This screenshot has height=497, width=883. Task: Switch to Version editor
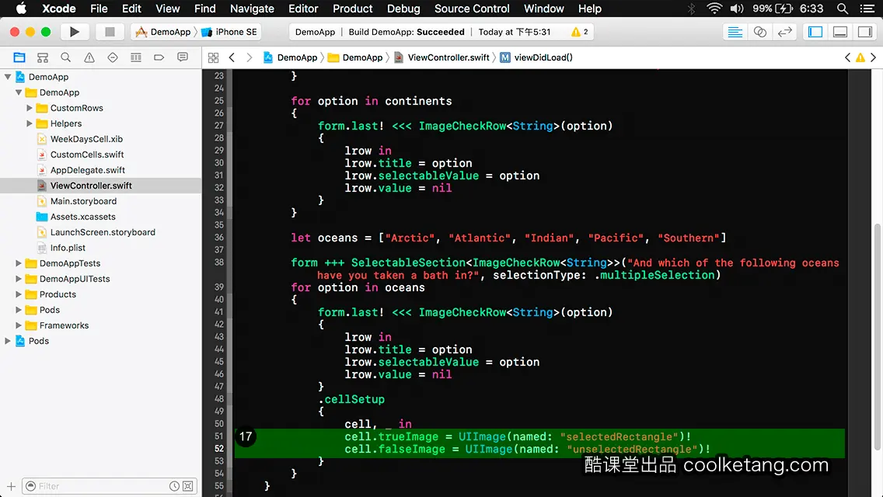(784, 32)
